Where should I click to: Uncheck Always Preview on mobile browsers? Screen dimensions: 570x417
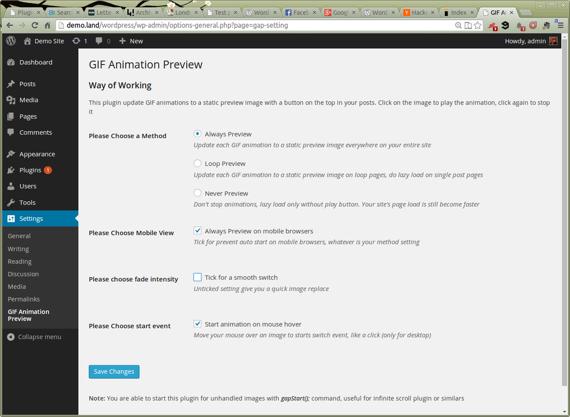coord(197,230)
